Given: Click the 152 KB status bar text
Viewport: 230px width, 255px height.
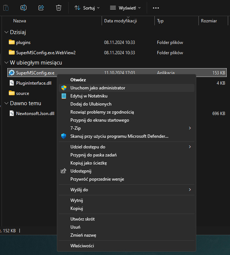Looking at the screenshot, I should pyautogui.click(x=9, y=230).
